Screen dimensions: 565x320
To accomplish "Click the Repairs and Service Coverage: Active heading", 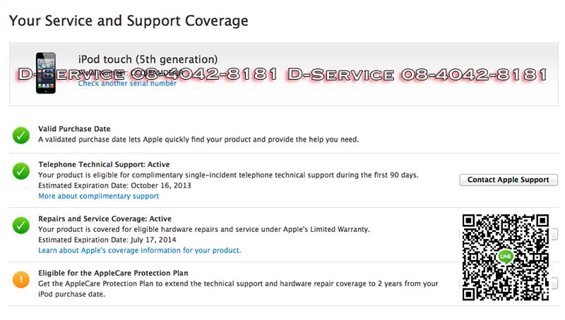I will 105,219.
